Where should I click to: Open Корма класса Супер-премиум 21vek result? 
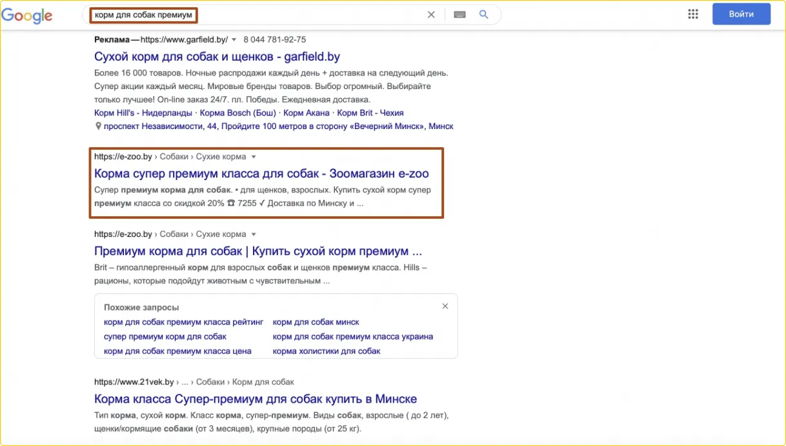coord(256,399)
